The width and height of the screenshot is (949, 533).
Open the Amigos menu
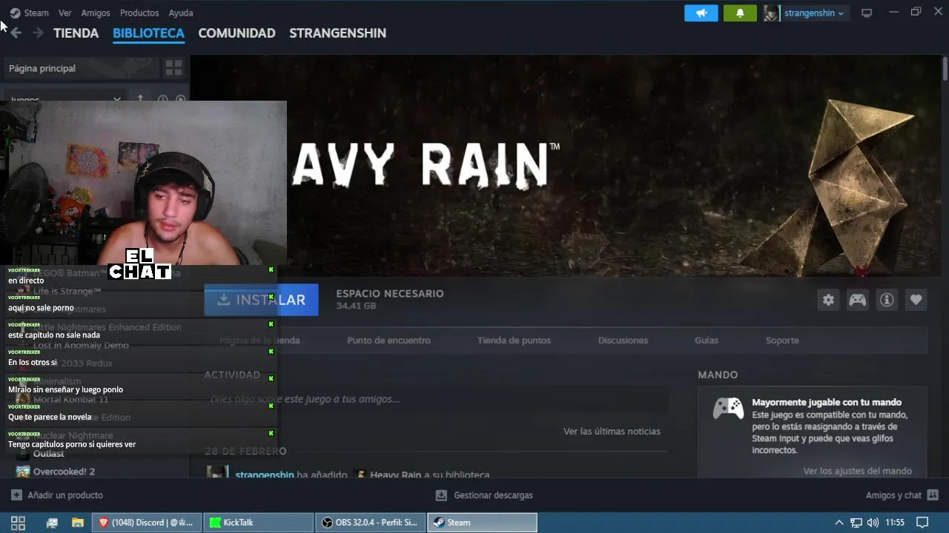tap(96, 13)
